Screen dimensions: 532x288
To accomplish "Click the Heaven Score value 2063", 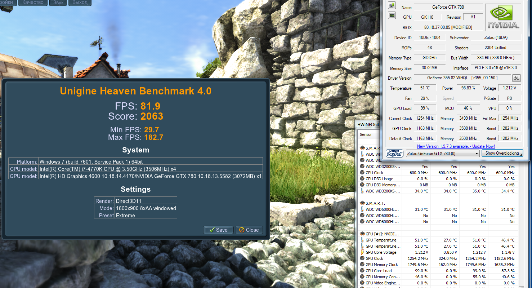I will [x=152, y=116].
